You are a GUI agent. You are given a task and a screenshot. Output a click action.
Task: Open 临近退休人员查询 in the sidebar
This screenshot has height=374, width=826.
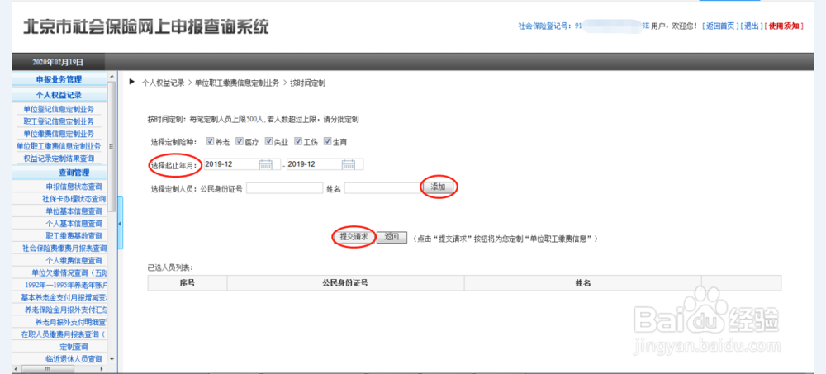coord(74,358)
